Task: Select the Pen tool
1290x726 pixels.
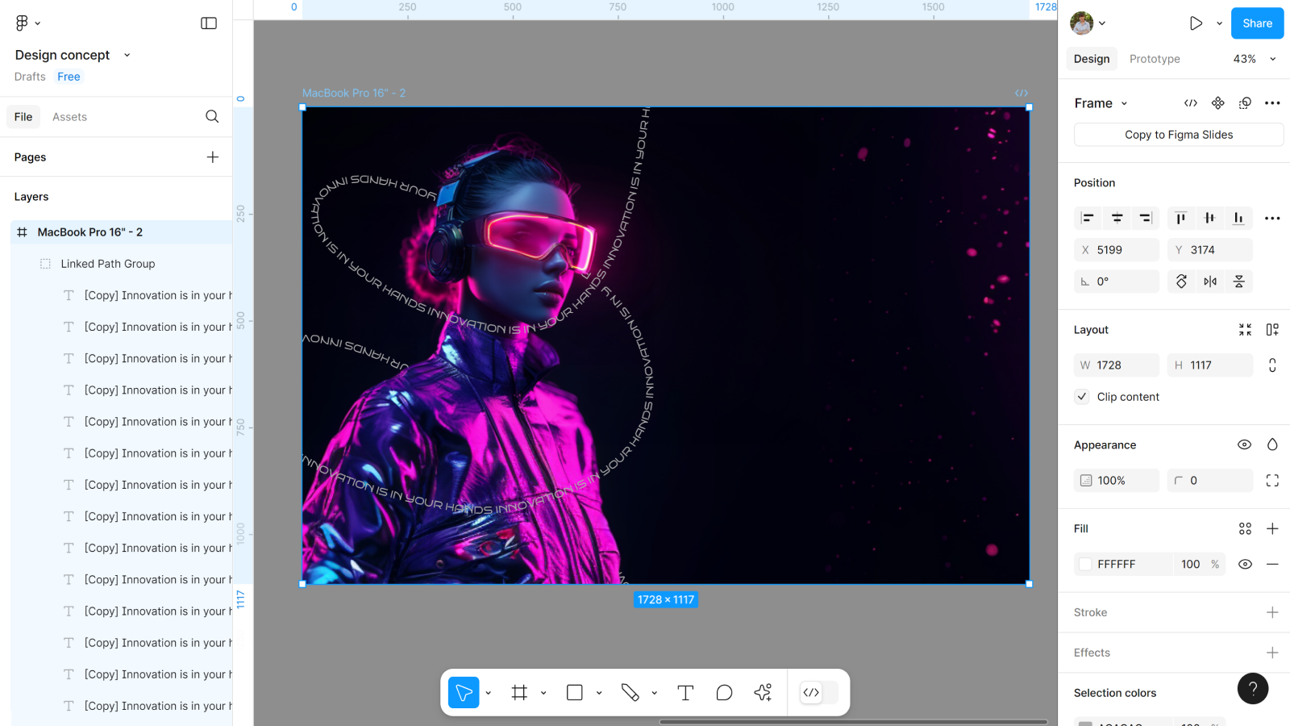Action: click(x=630, y=693)
